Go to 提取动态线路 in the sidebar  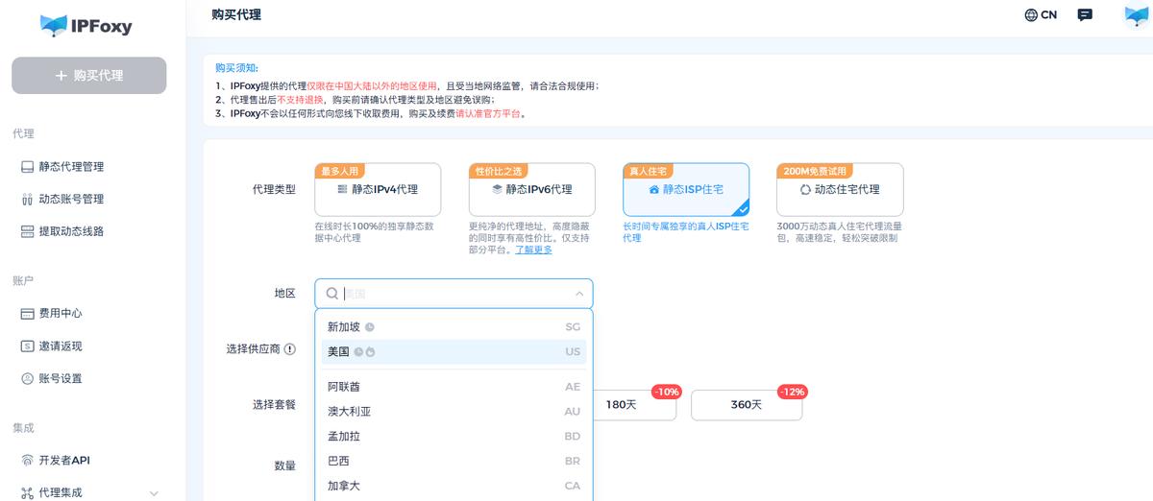[70, 231]
